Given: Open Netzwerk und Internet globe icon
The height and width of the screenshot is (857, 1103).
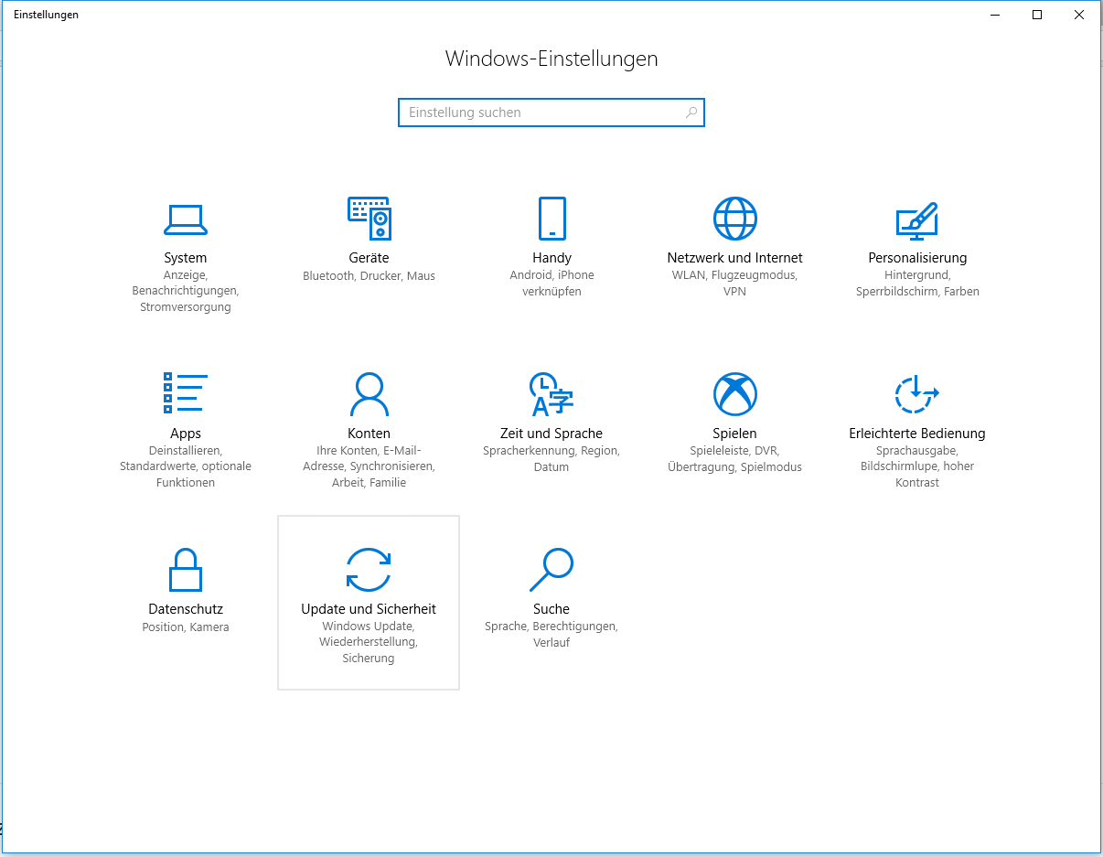Looking at the screenshot, I should click(x=734, y=219).
